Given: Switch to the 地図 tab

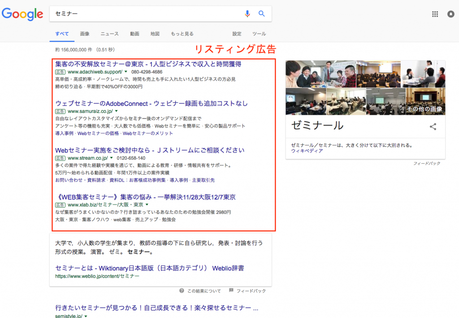Looking at the screenshot, I should [155, 34].
